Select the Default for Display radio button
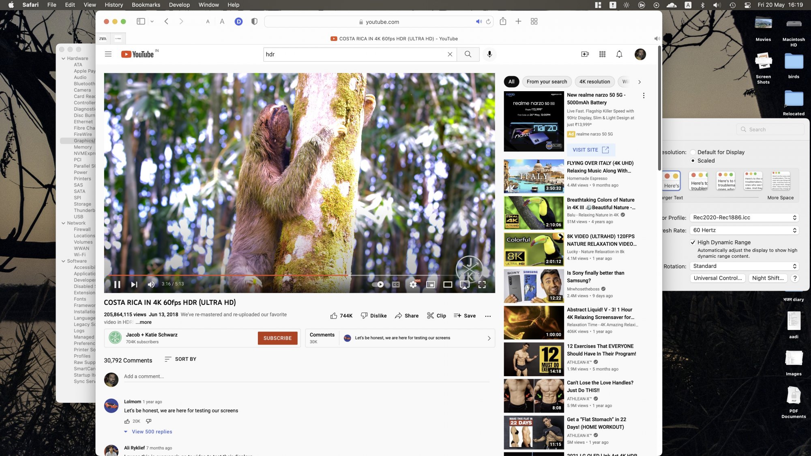 (693, 152)
